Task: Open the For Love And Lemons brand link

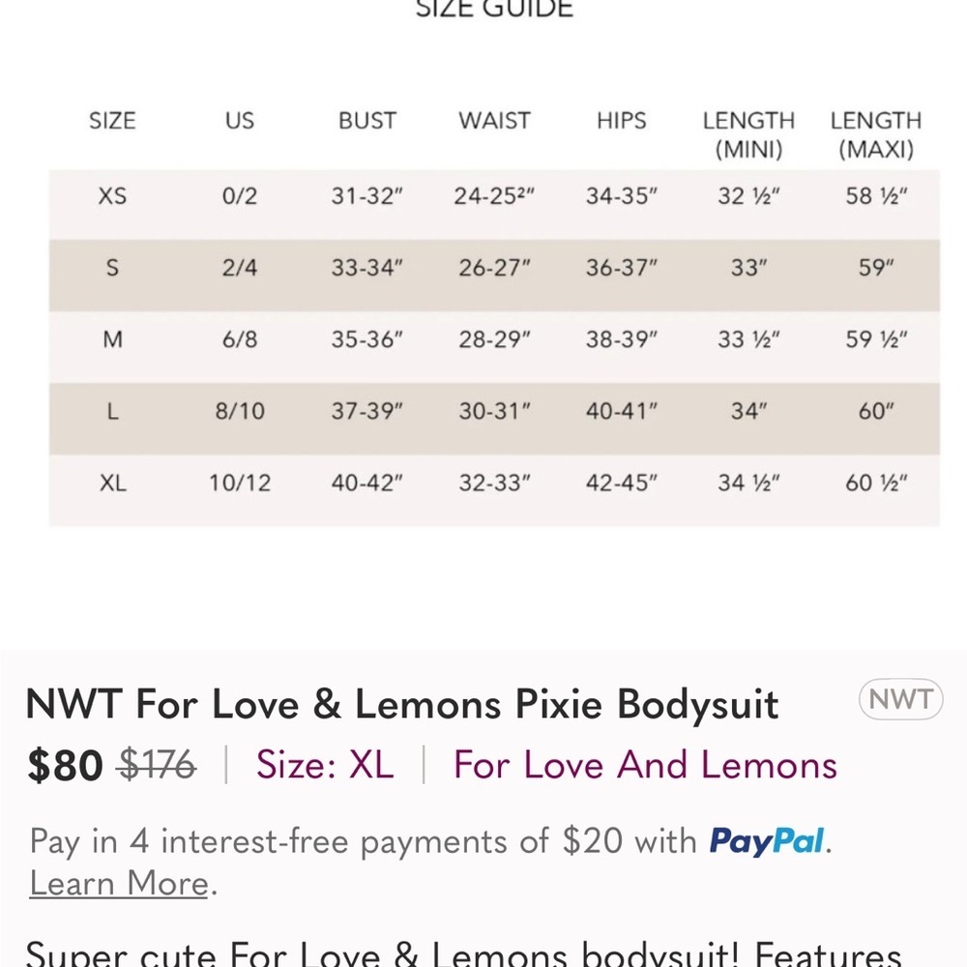Action: click(x=645, y=765)
